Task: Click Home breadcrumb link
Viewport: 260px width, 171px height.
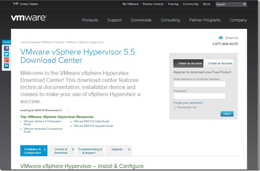Action: click(24, 42)
